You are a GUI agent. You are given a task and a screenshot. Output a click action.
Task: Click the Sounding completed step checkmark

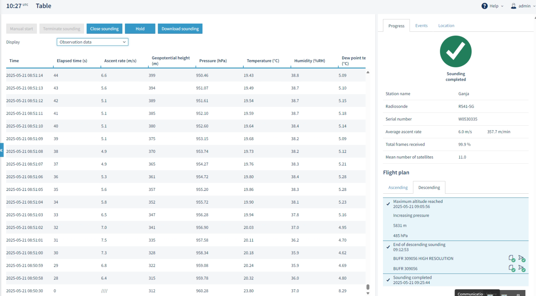pos(388,280)
